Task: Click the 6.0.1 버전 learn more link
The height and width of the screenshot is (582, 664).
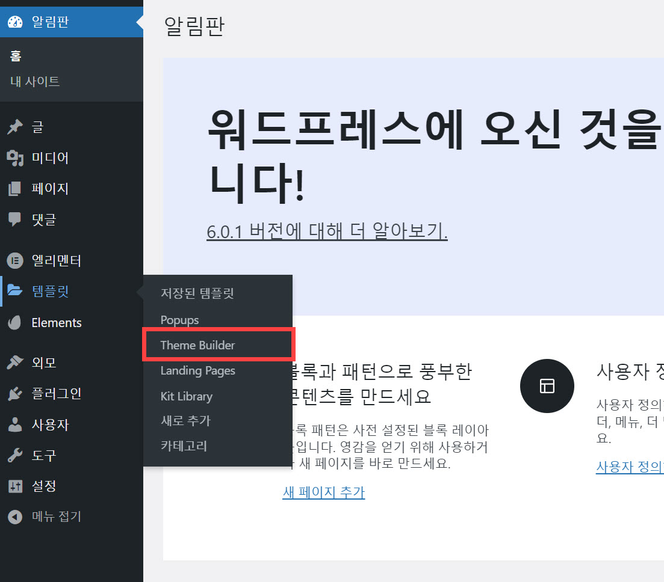Action: pos(327,234)
